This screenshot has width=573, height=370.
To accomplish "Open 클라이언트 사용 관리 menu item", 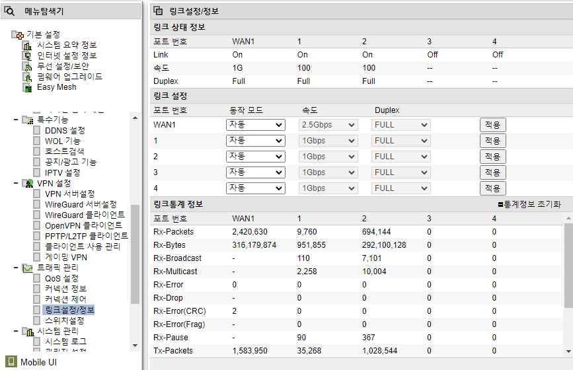I will [x=83, y=247].
